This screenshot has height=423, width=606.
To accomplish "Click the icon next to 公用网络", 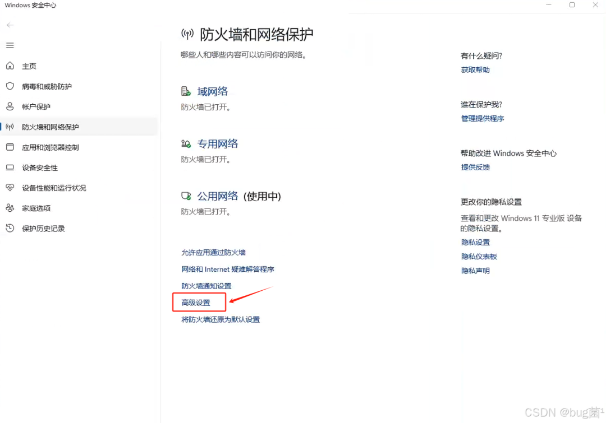I will tap(186, 196).
